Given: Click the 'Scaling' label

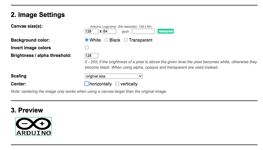Looking at the screenshot, I should tap(19, 76).
